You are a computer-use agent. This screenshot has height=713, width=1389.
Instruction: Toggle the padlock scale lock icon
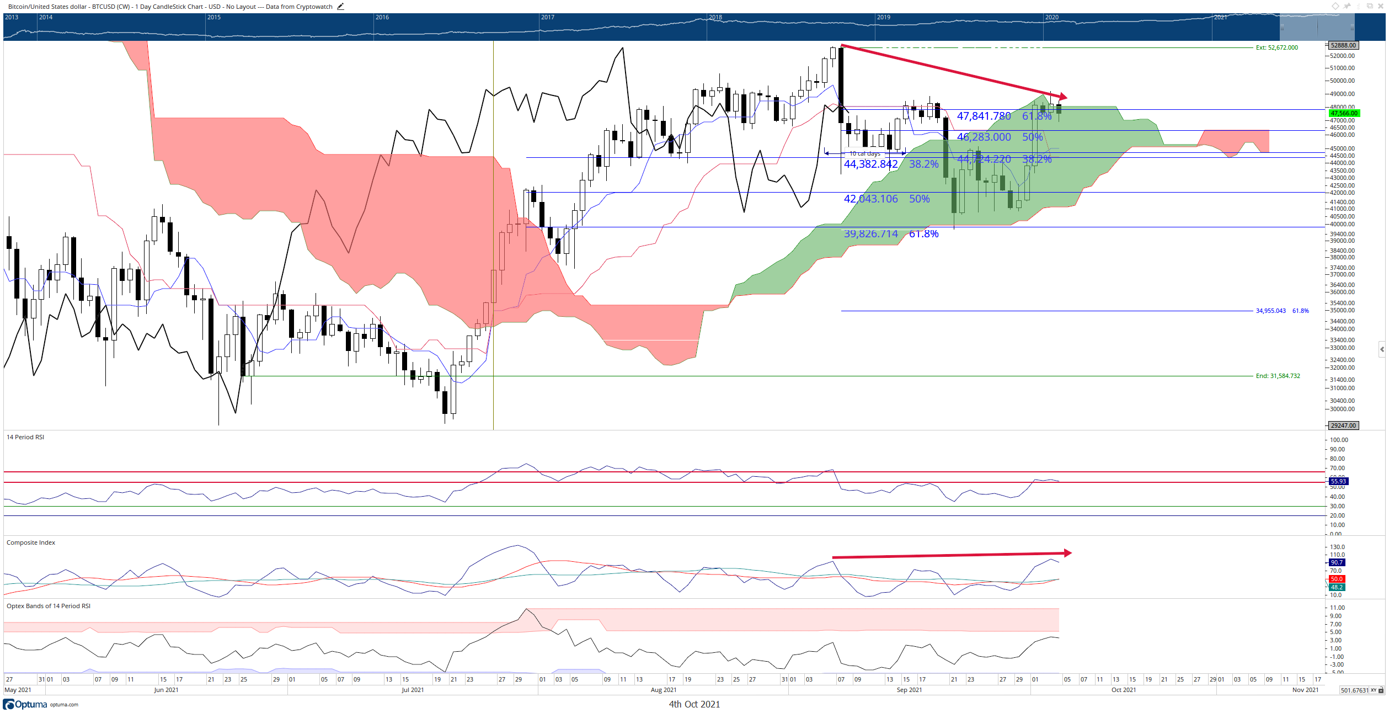pyautogui.click(x=1381, y=690)
